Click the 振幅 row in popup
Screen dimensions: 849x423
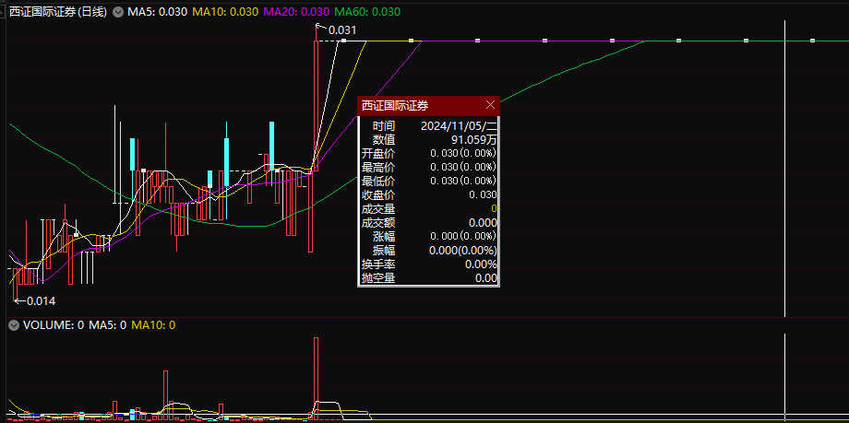pyautogui.click(x=429, y=251)
